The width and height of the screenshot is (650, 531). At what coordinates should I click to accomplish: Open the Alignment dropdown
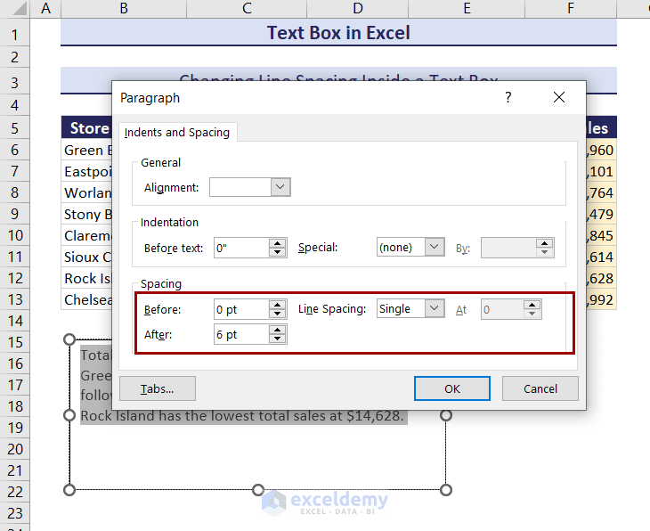tap(280, 187)
